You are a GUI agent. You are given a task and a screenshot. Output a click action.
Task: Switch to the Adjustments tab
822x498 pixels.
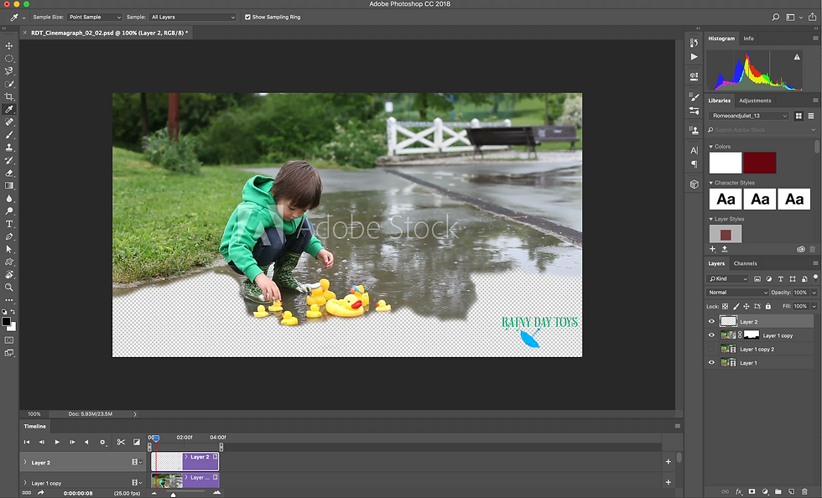tap(755, 101)
